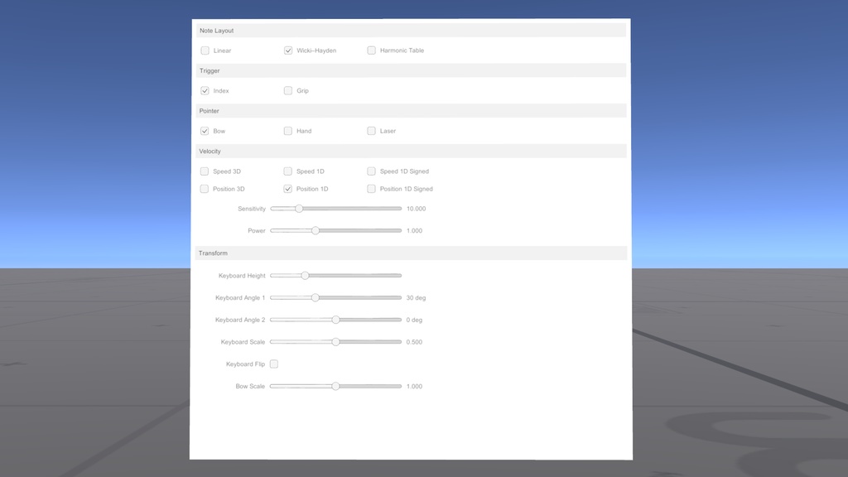848x477 pixels.
Task: Click the Transform section header
Action: (x=411, y=253)
